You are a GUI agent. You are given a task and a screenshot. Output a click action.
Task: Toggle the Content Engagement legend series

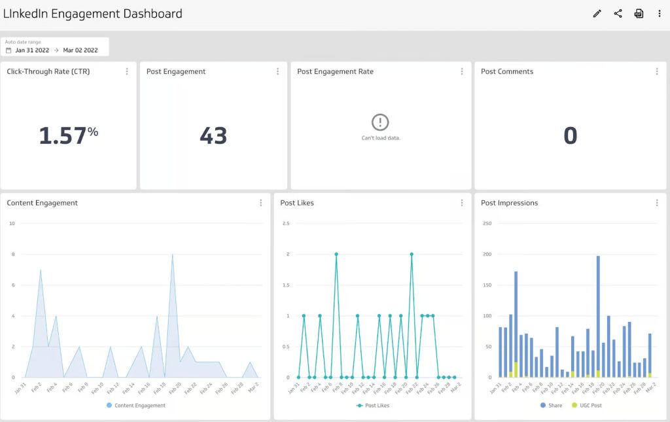pos(135,406)
